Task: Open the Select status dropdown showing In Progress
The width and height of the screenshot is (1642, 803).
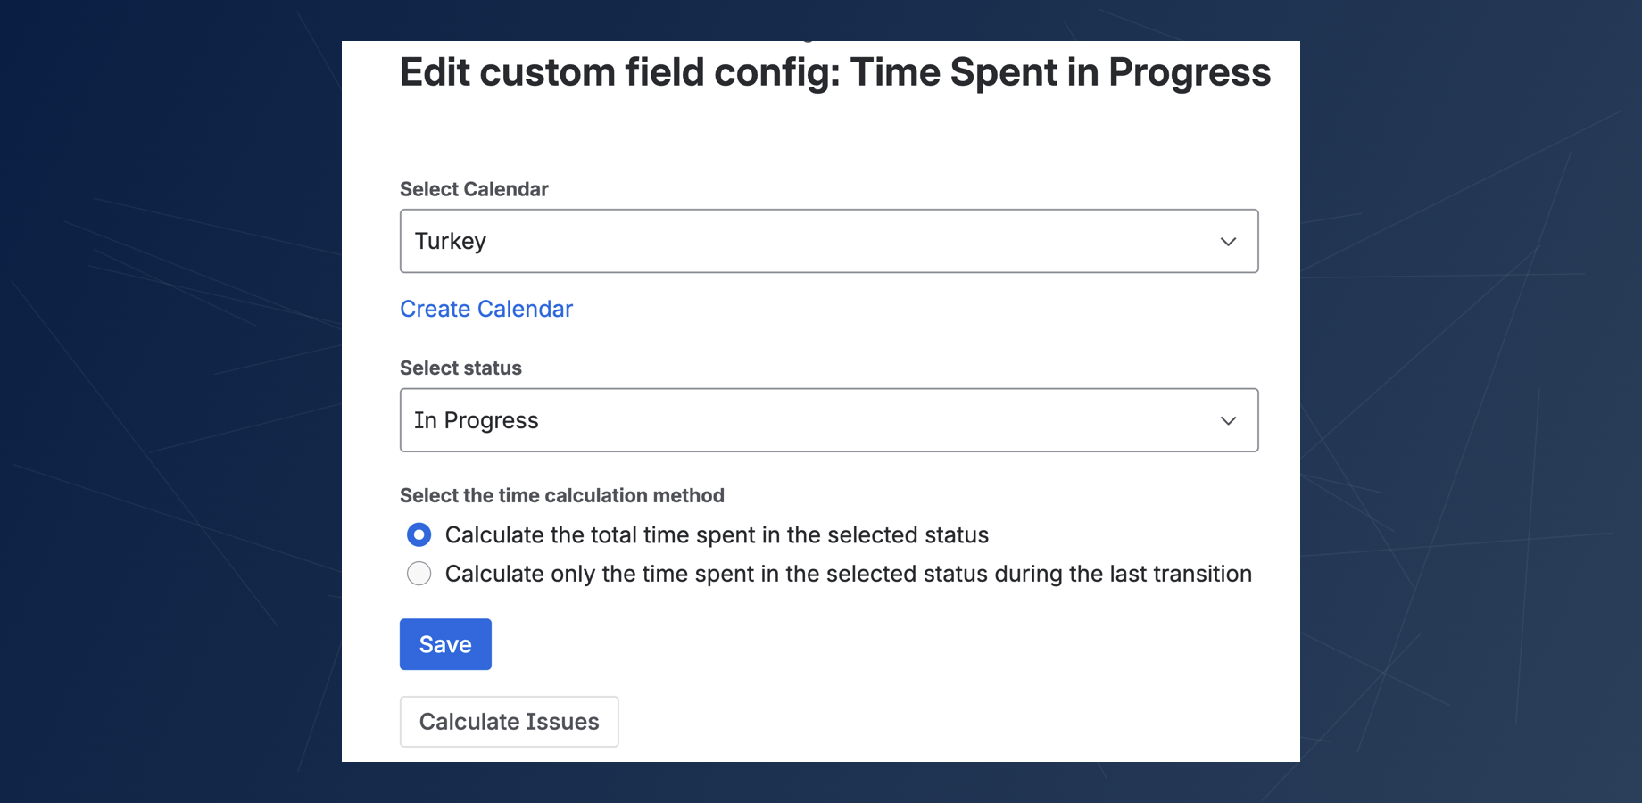Action: [x=828, y=419]
